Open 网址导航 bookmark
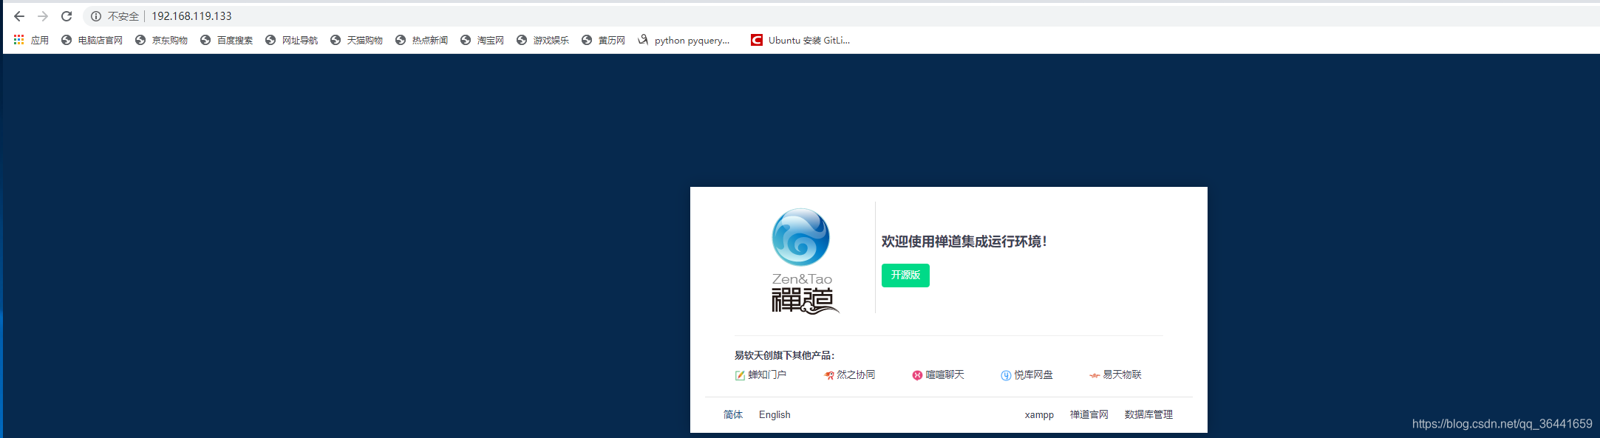This screenshot has height=438, width=1600. (291, 40)
